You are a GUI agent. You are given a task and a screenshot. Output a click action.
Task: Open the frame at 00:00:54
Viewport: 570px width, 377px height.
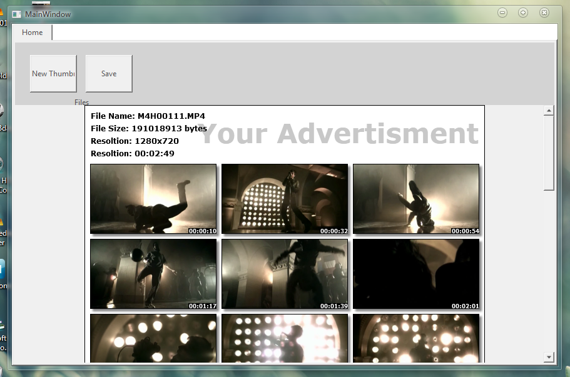pos(416,199)
